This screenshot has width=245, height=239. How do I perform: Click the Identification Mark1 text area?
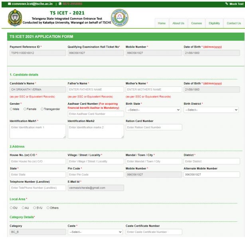coord(38,131)
